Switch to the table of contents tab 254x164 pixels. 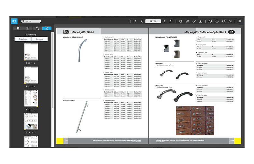(x=28, y=29)
